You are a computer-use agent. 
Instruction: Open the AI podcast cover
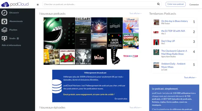pos(99,25)
